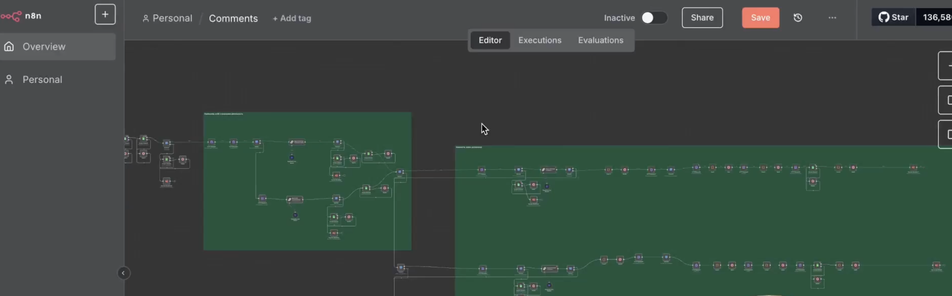Image resolution: width=952 pixels, height=296 pixels.
Task: Open the three-dots more options menu
Action: 832,18
